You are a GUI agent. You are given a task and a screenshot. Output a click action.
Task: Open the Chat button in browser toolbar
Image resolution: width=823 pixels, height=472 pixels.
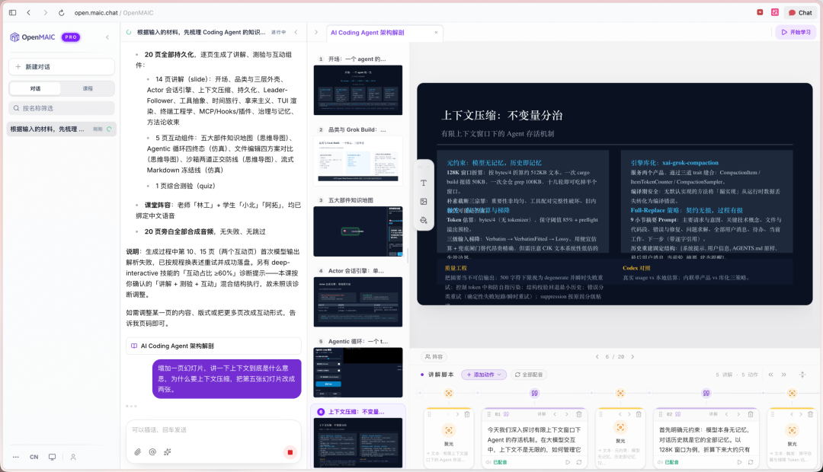800,13
